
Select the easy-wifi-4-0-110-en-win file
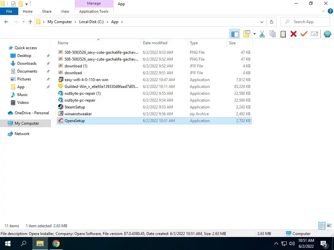click(x=154, y=80)
